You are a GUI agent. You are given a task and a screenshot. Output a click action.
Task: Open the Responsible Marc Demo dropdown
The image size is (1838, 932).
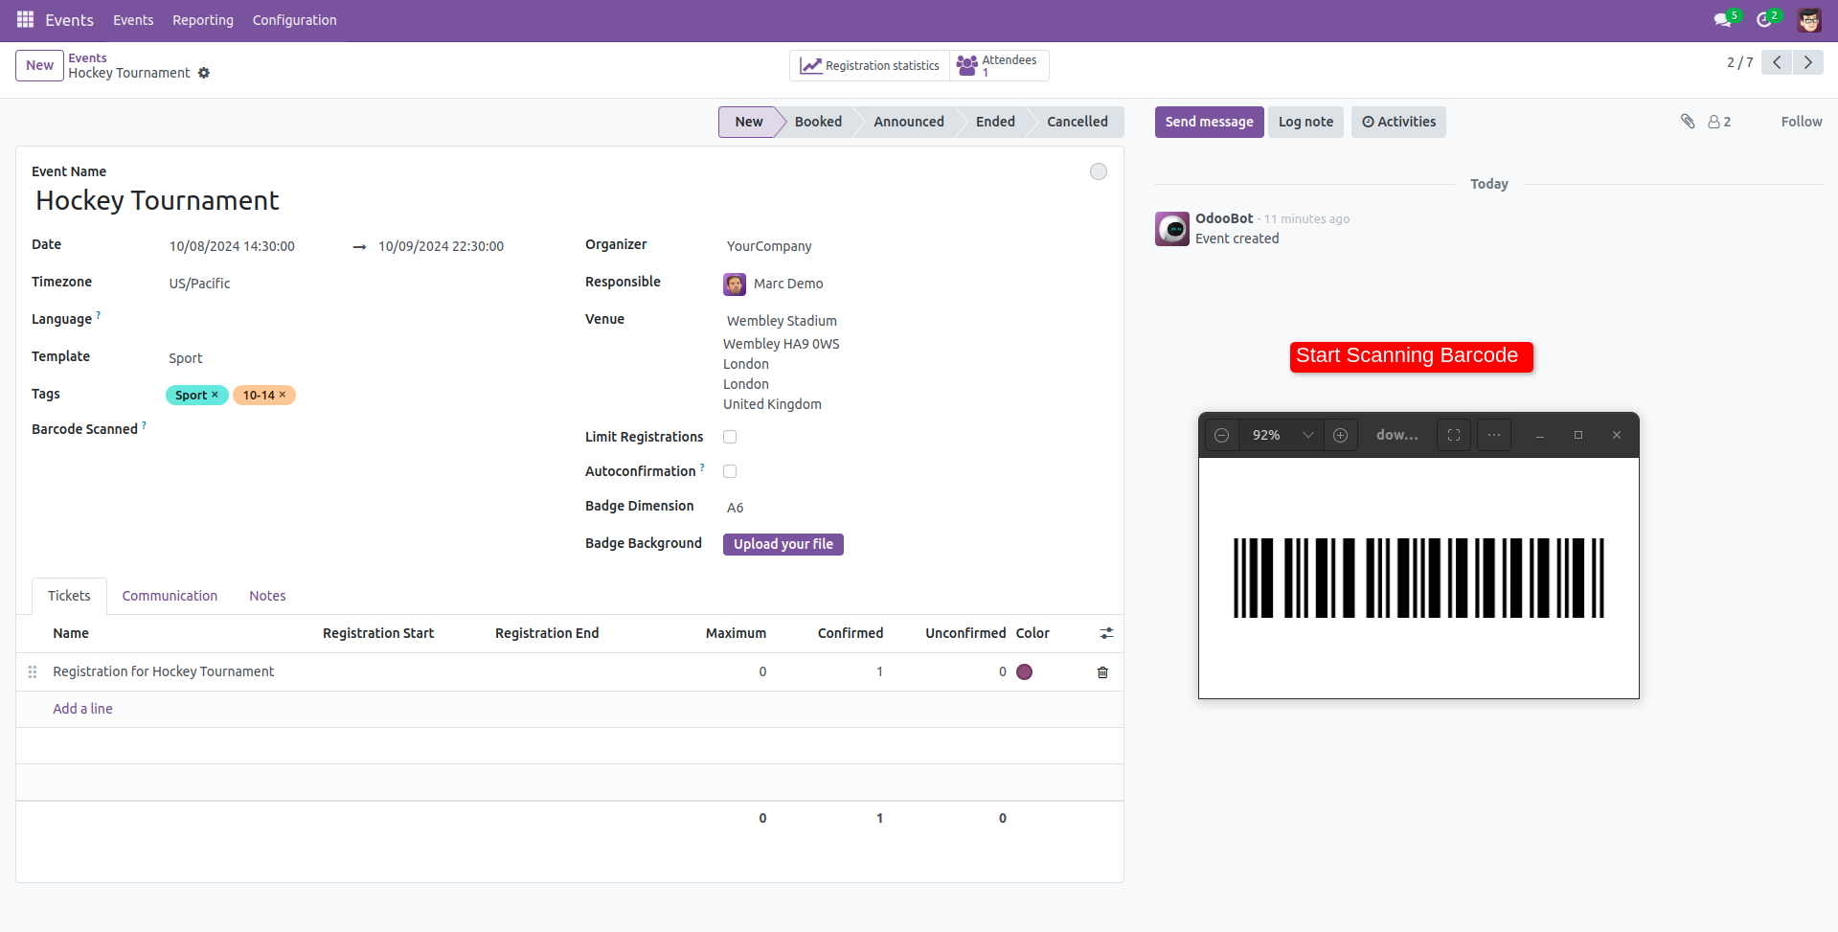coord(927,284)
